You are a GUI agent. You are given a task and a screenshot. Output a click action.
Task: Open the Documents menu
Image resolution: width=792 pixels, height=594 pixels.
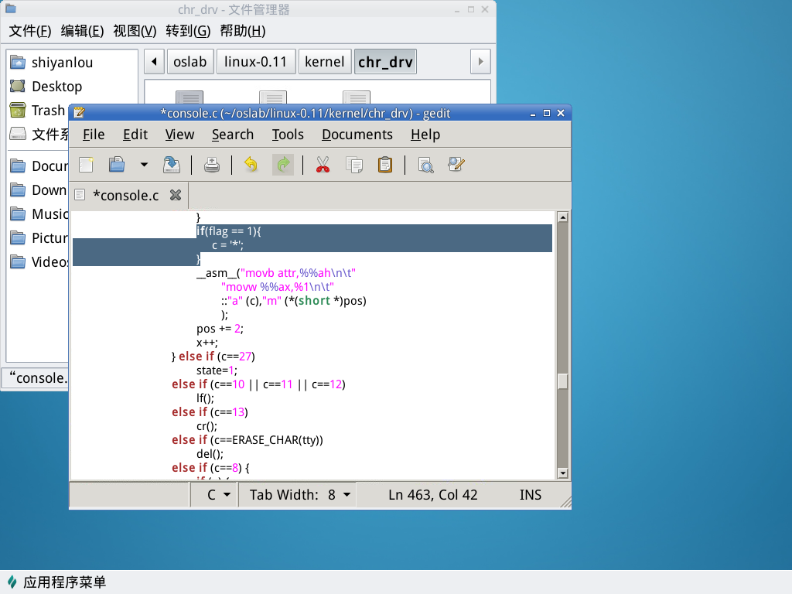coord(357,135)
